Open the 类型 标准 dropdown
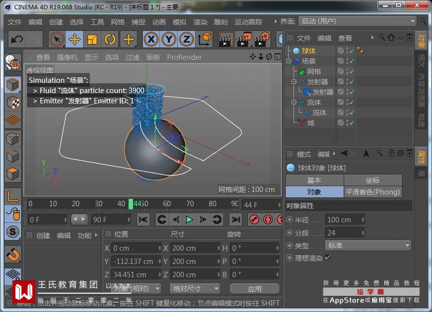The image size is (432, 312). [x=368, y=246]
